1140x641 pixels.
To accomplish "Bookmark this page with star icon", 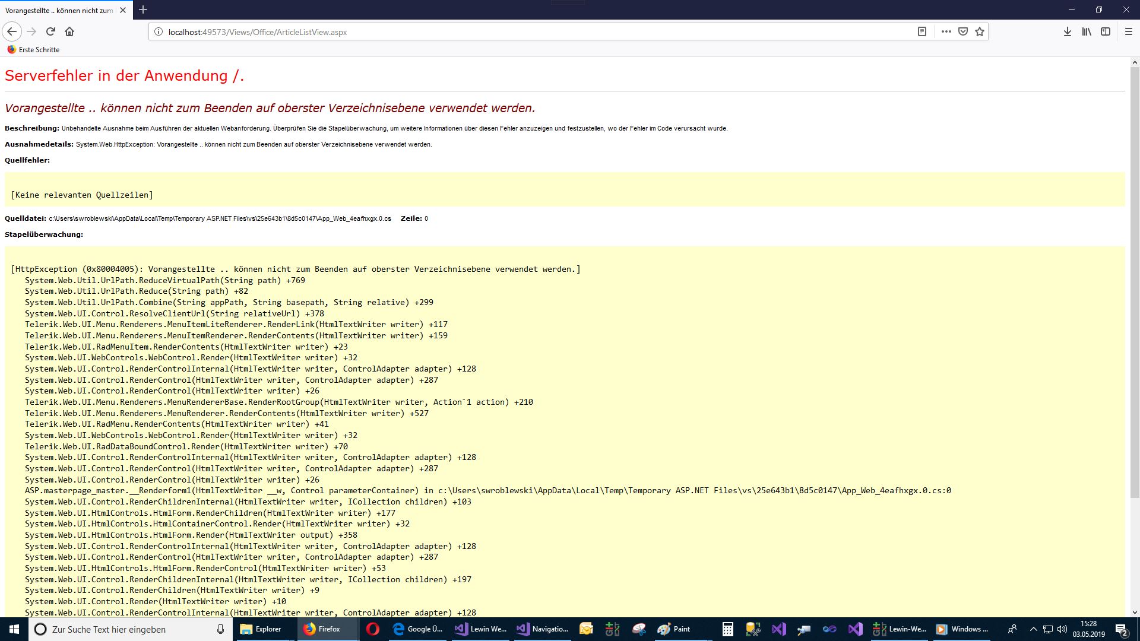I will coord(980,31).
